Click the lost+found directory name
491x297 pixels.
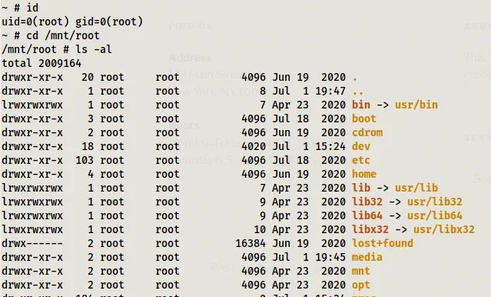click(x=383, y=243)
